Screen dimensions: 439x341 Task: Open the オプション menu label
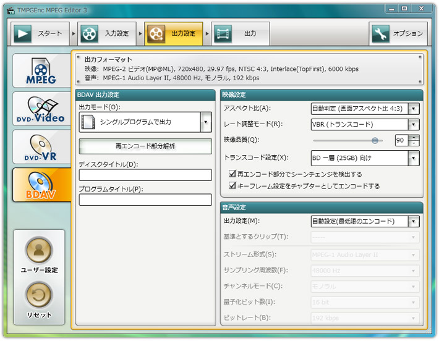click(408, 33)
